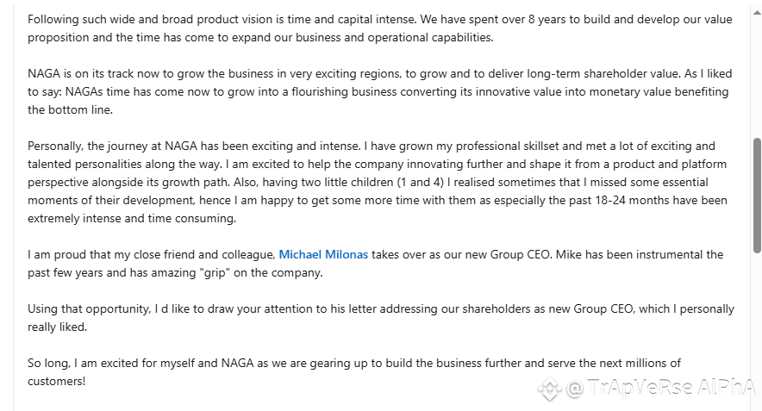The width and height of the screenshot is (762, 411).
Task: Open the Michael Milonas profile link
Action: point(323,254)
